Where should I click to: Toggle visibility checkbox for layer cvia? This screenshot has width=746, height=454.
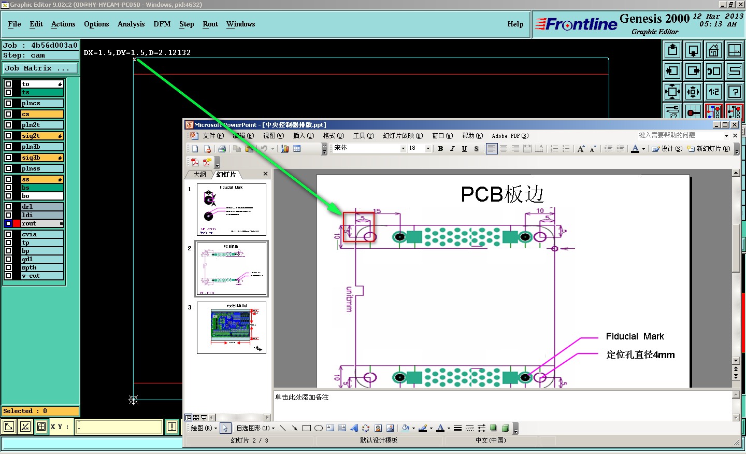point(8,234)
